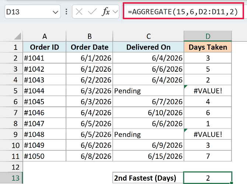Select the 6/10/2026 delivered cell

149,112
